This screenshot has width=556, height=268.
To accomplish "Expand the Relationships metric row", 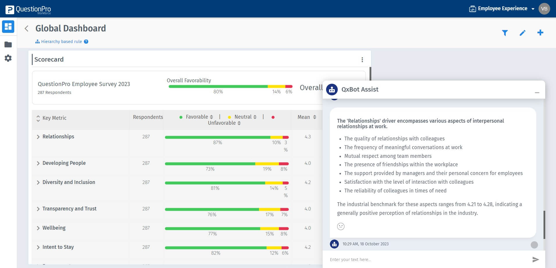I will 38,137.
